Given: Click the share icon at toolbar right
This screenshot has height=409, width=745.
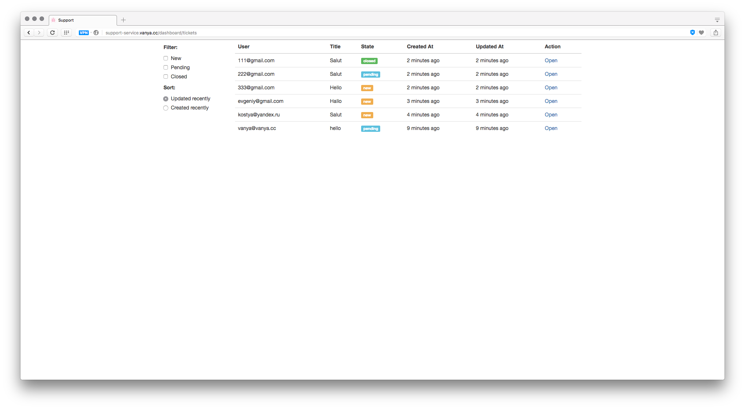Looking at the screenshot, I should (x=716, y=33).
